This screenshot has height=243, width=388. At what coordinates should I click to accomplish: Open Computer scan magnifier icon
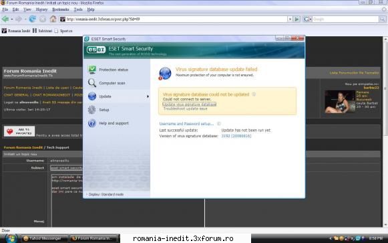(x=92, y=83)
